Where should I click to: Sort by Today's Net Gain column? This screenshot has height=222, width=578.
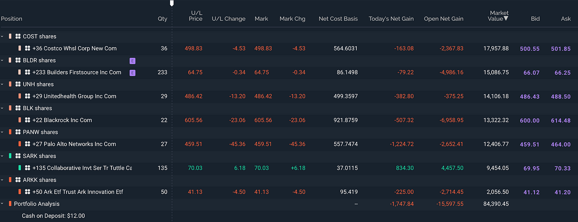pyautogui.click(x=391, y=19)
